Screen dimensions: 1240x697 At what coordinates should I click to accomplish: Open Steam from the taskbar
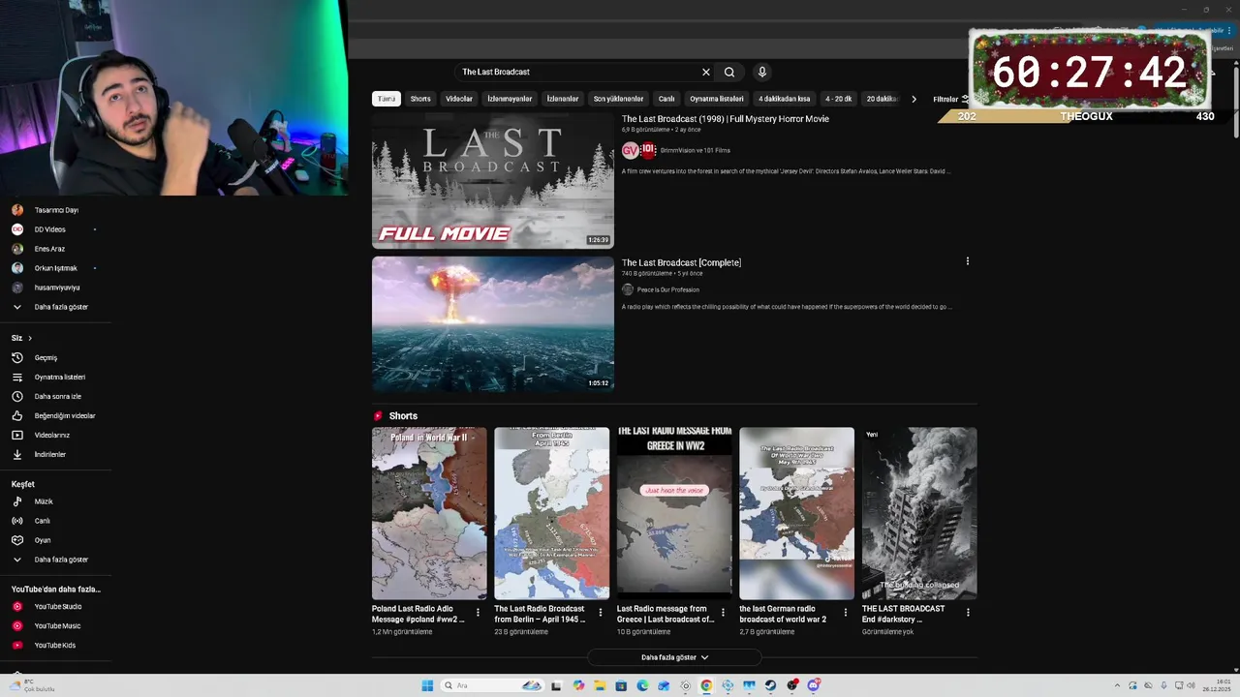pos(770,685)
